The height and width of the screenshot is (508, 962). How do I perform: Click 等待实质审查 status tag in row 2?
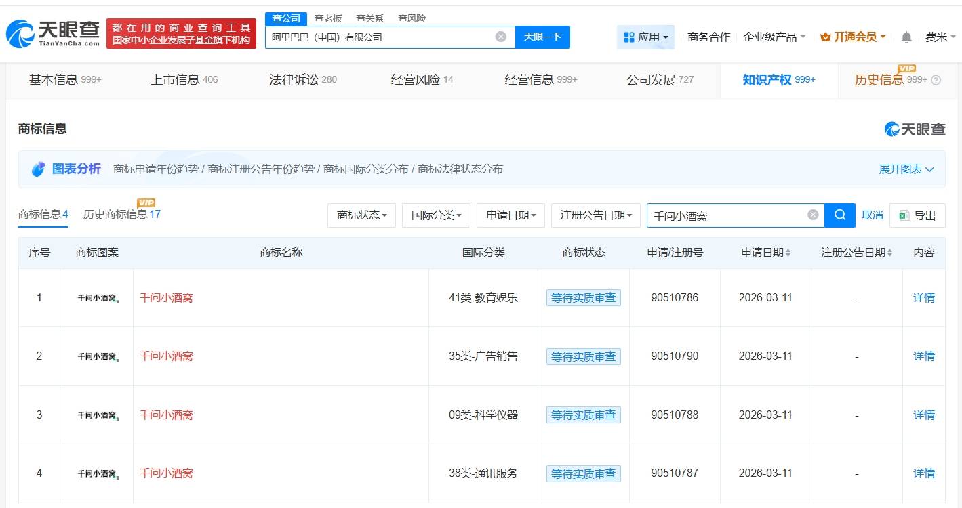584,356
